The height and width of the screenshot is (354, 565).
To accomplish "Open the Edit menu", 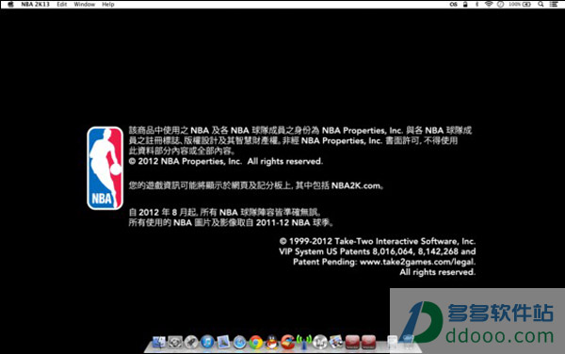I will [62, 5].
